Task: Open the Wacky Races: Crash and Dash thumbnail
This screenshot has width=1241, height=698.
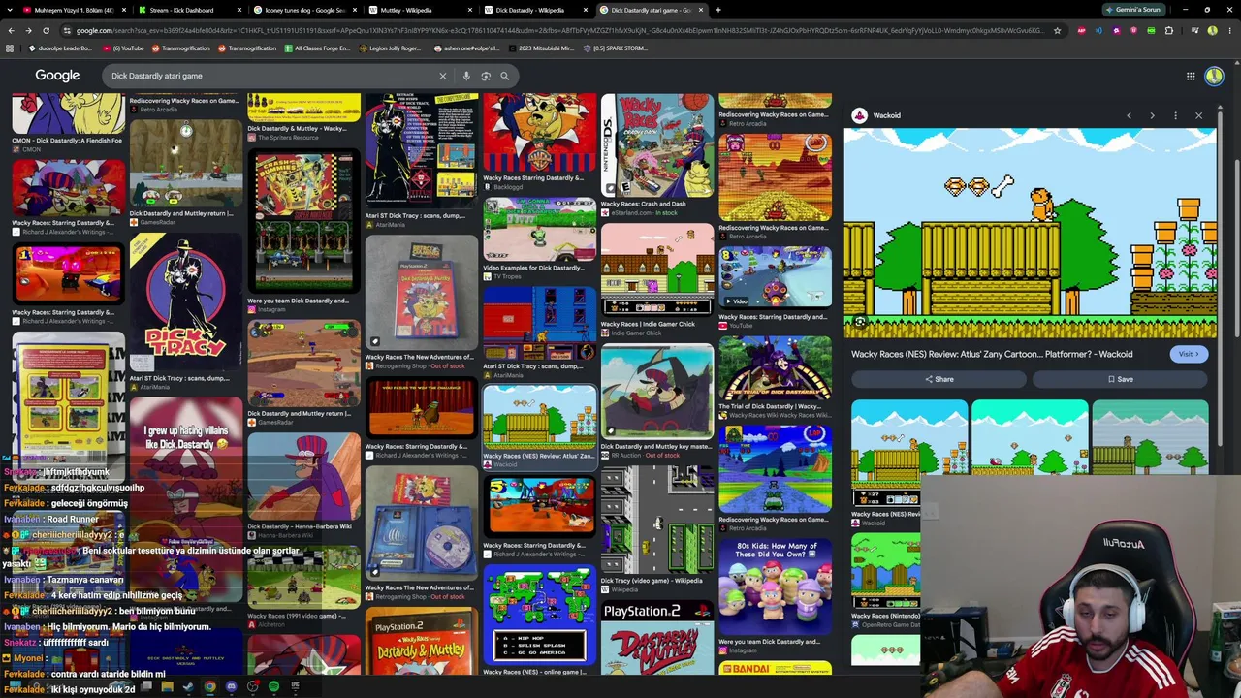Action: pyautogui.click(x=656, y=145)
